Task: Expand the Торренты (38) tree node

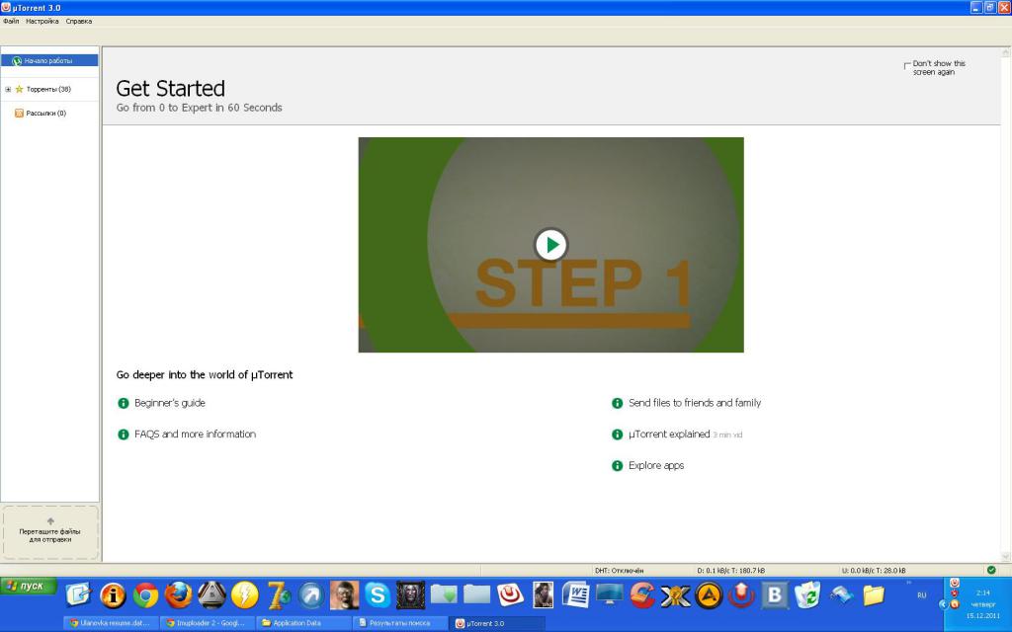Action: point(8,89)
